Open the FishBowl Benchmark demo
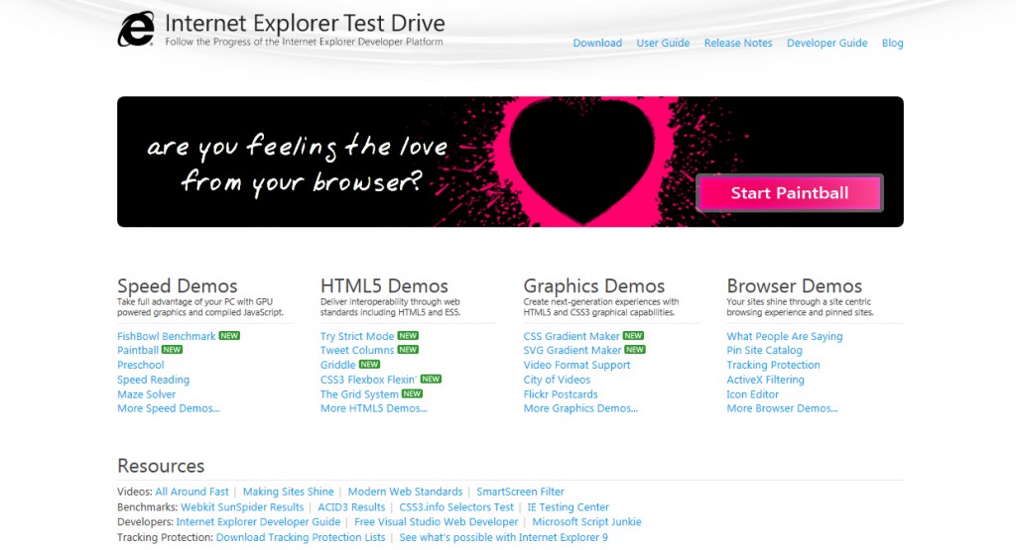The width and height of the screenshot is (1016, 550). click(167, 337)
